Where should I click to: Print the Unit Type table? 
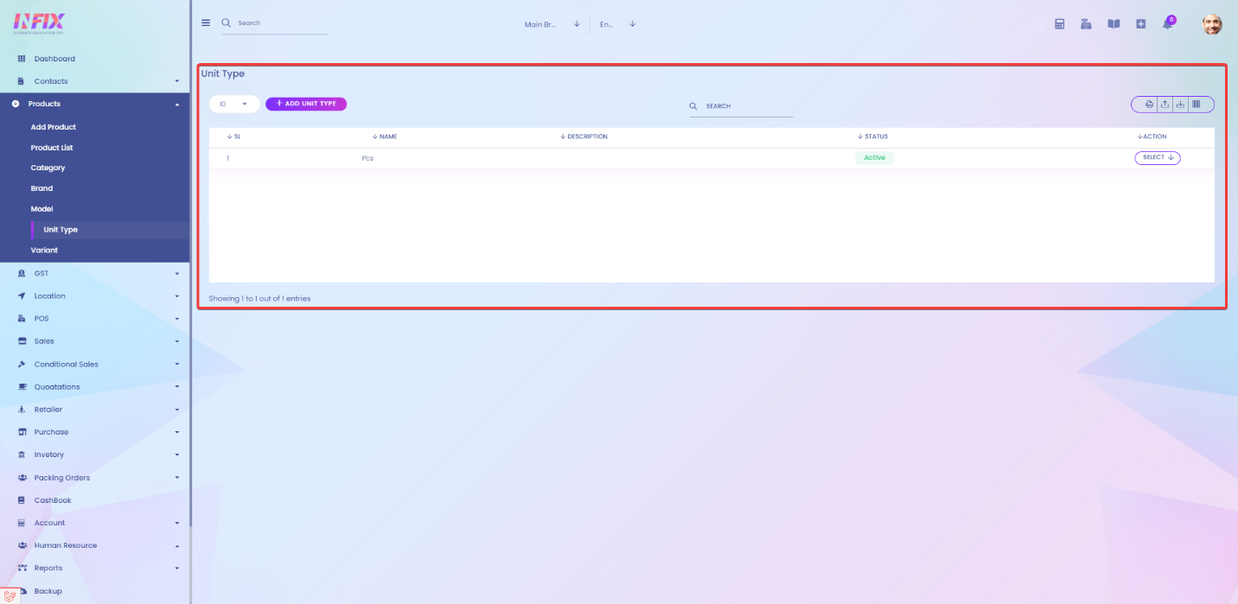coord(1149,105)
